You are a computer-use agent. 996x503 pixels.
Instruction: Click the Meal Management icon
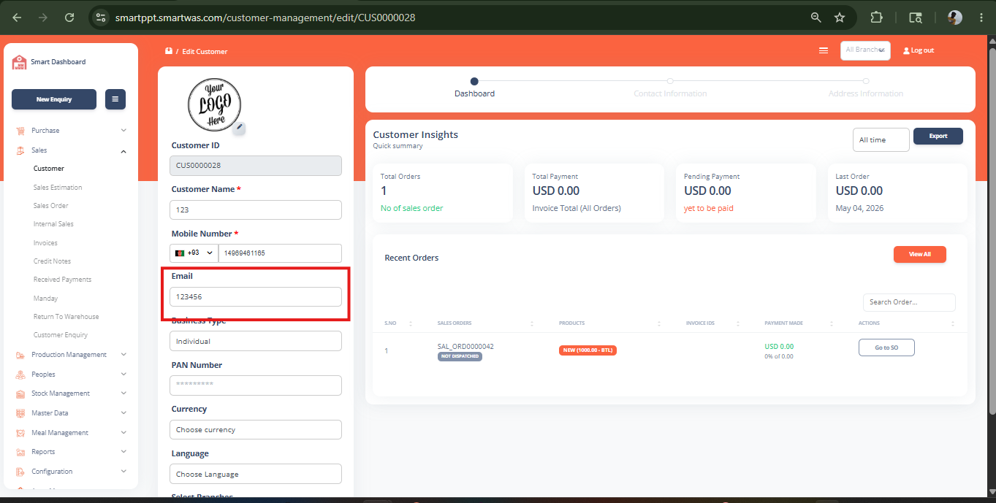click(20, 433)
